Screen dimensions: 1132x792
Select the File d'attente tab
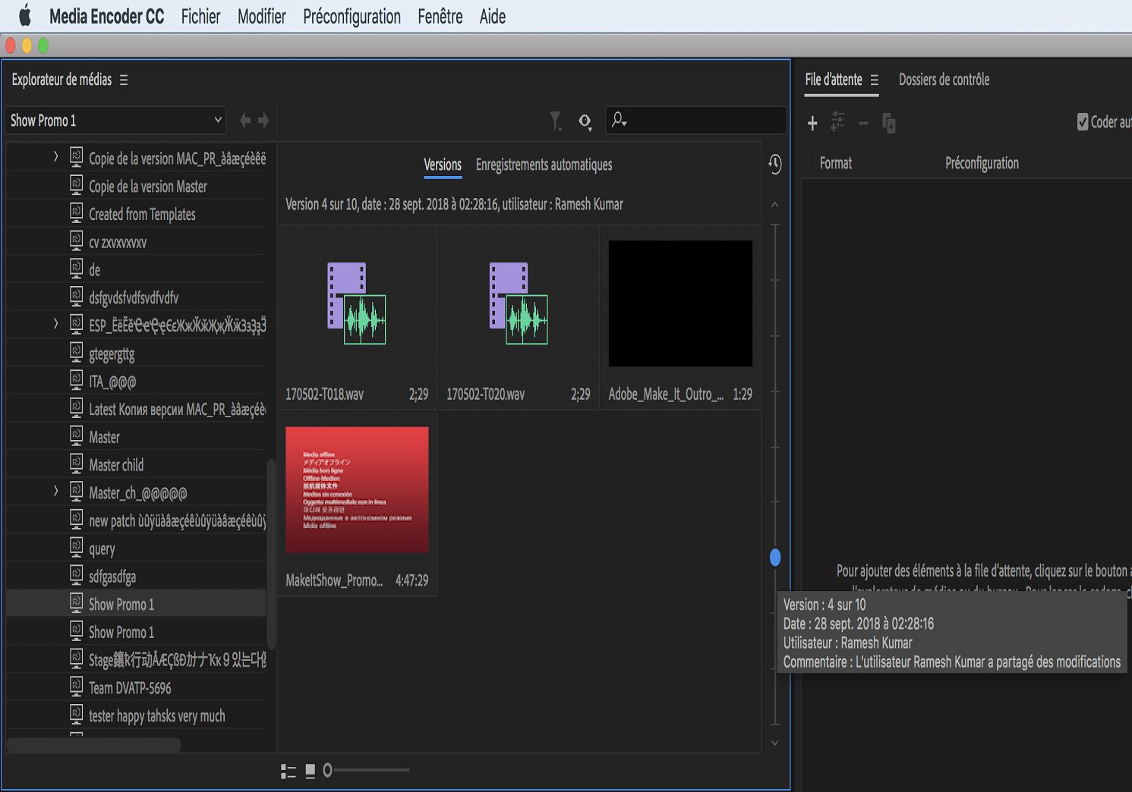point(834,80)
